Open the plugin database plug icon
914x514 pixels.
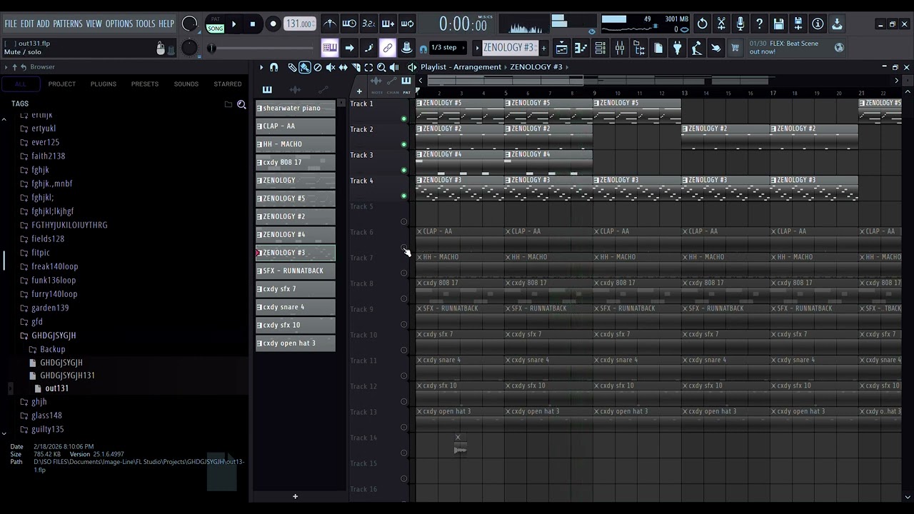click(x=678, y=48)
